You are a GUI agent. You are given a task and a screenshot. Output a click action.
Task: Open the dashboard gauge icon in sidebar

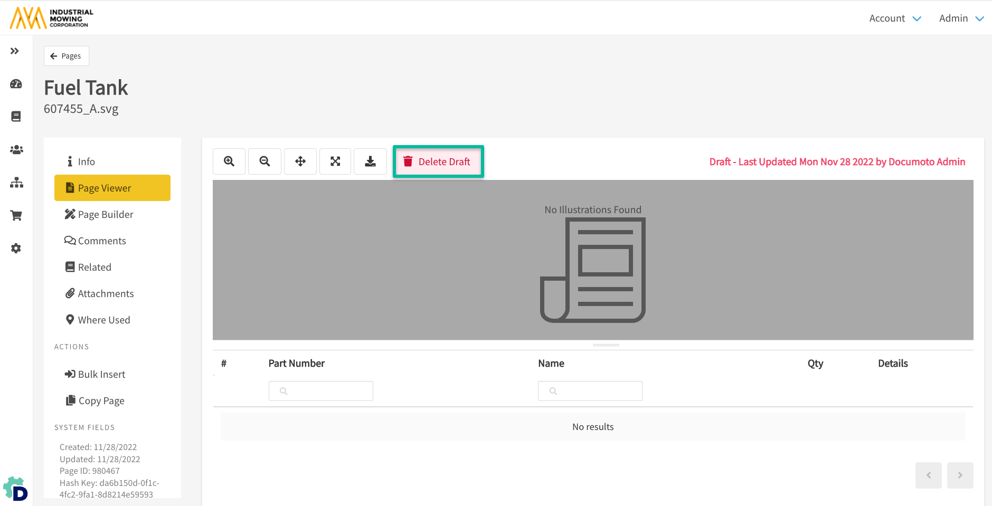[x=16, y=84]
